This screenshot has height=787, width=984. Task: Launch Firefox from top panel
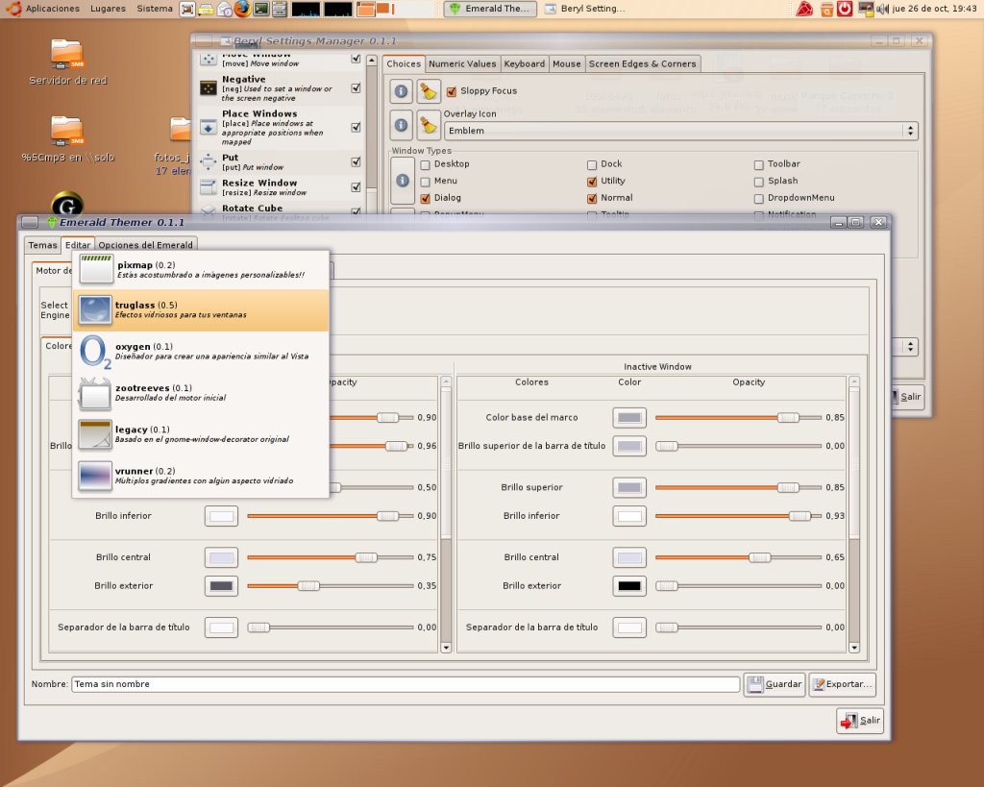pyautogui.click(x=243, y=9)
